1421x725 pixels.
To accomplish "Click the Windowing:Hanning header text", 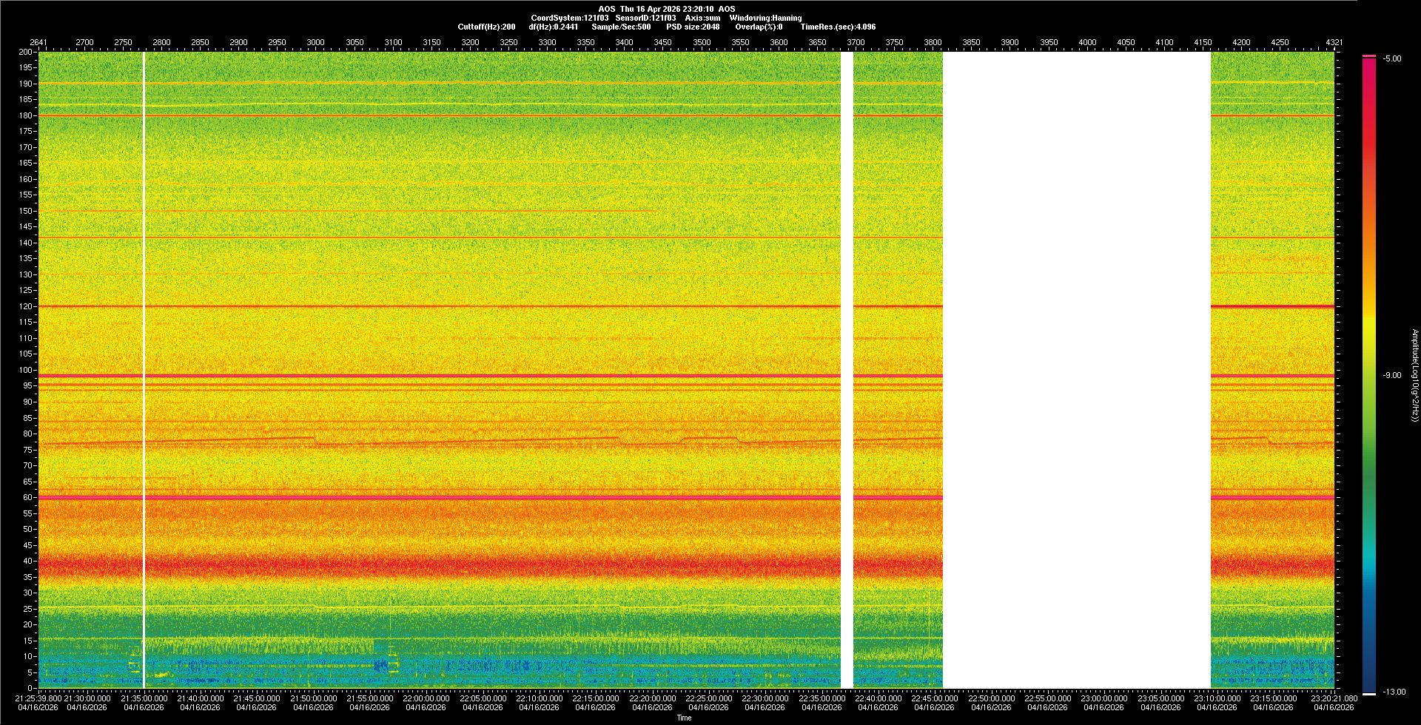I will [765, 18].
